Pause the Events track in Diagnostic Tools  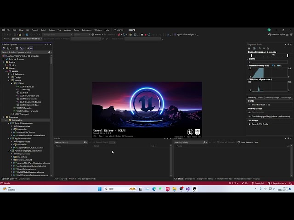249,62
